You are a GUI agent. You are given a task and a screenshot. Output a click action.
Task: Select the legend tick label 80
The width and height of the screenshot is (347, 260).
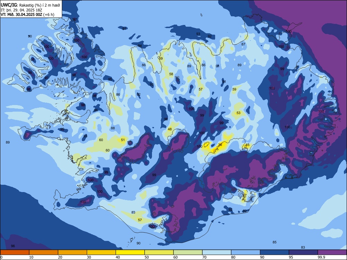tap(233, 257)
